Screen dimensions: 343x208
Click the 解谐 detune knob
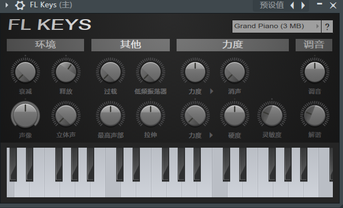click(315, 115)
